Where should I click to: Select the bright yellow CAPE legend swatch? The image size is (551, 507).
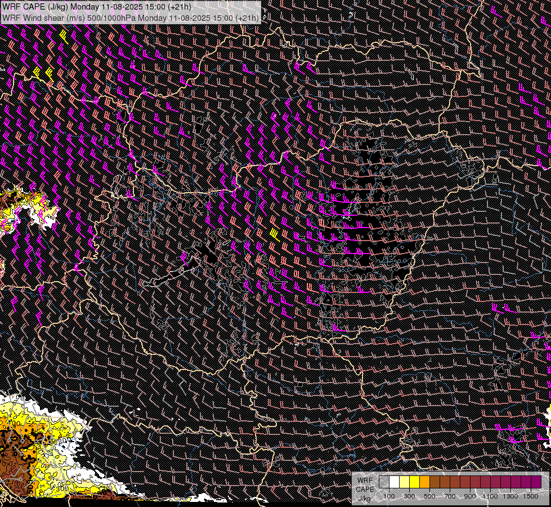(415, 482)
